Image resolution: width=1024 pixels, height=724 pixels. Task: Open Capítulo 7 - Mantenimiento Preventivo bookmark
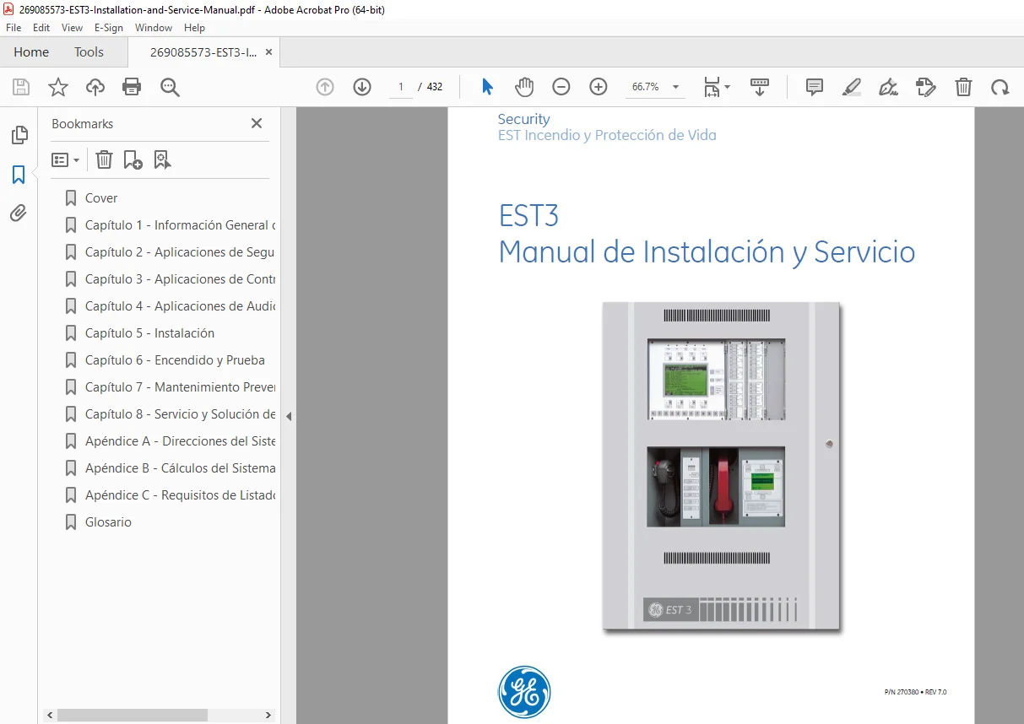pyautogui.click(x=180, y=387)
